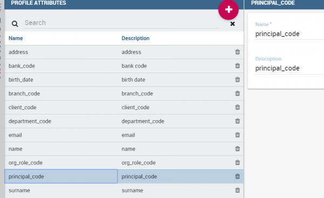Edit the Description field in detail panel

pos(289,68)
